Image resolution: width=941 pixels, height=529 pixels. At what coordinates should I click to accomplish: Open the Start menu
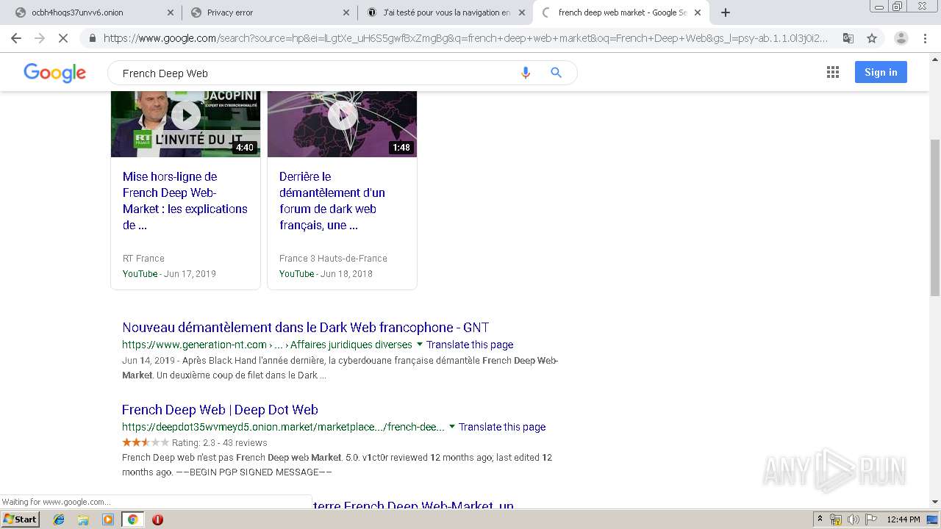click(21, 519)
